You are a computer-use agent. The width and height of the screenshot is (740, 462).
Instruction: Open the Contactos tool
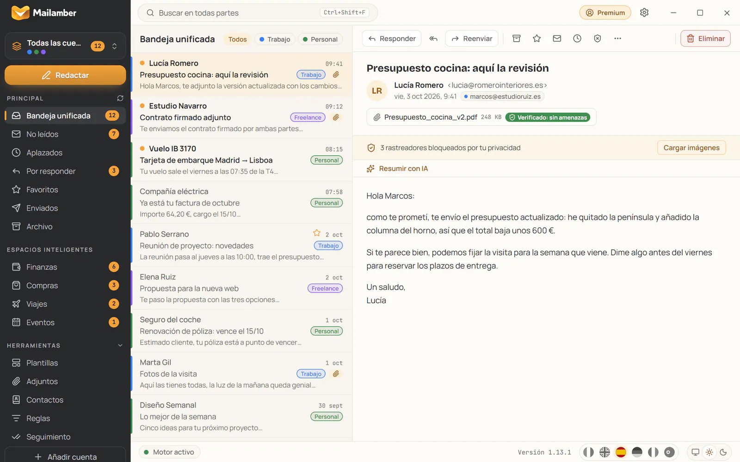click(65, 400)
